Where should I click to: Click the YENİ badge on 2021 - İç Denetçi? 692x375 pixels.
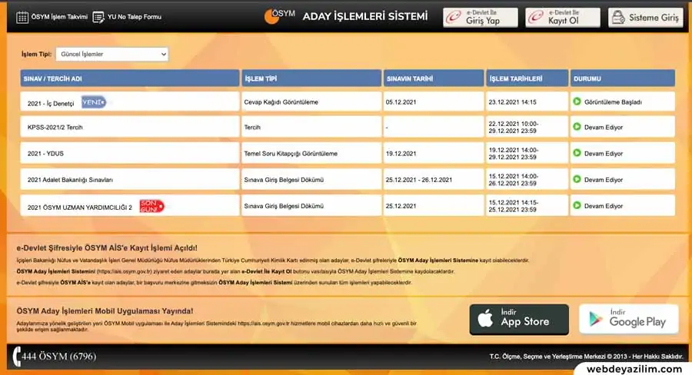tap(94, 102)
